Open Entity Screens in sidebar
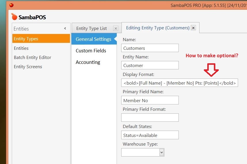This screenshot has height=164, width=247. click(x=28, y=67)
